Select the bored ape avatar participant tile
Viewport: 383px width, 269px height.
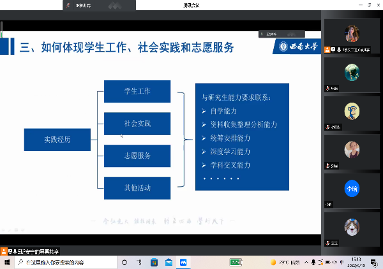pyautogui.click(x=351, y=111)
